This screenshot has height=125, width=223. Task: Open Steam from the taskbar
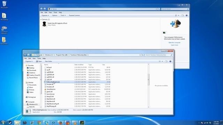[10, 123]
